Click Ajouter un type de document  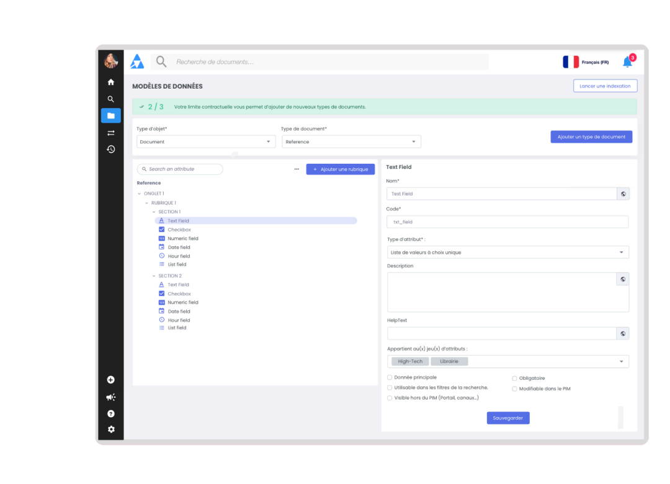[x=591, y=137]
